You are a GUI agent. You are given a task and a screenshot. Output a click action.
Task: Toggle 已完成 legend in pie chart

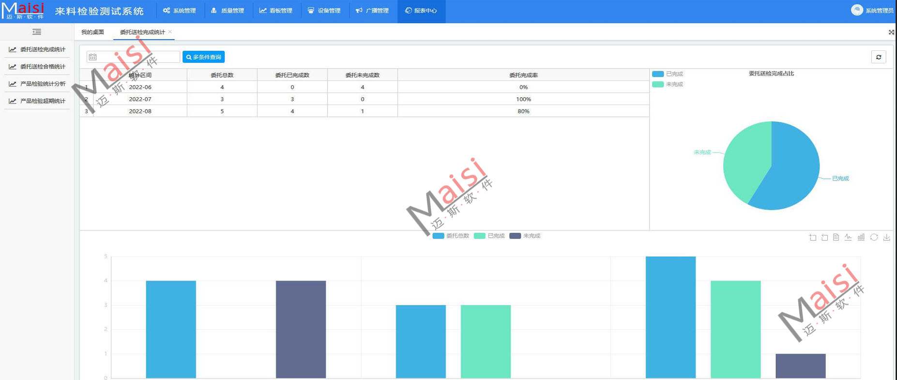point(668,74)
